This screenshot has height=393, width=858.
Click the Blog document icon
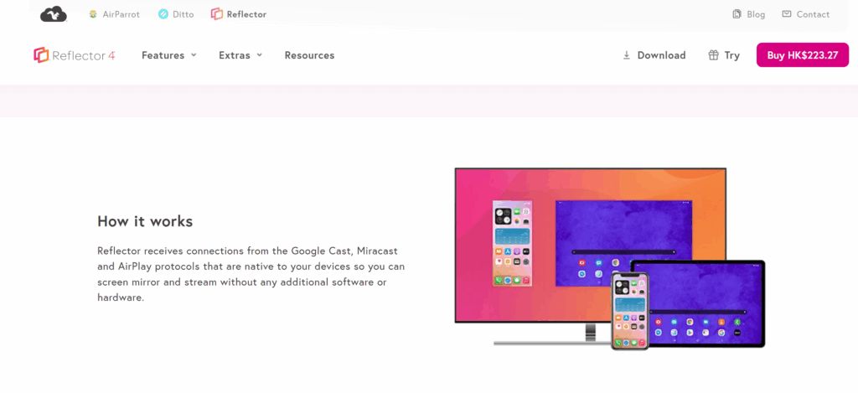pyautogui.click(x=737, y=14)
